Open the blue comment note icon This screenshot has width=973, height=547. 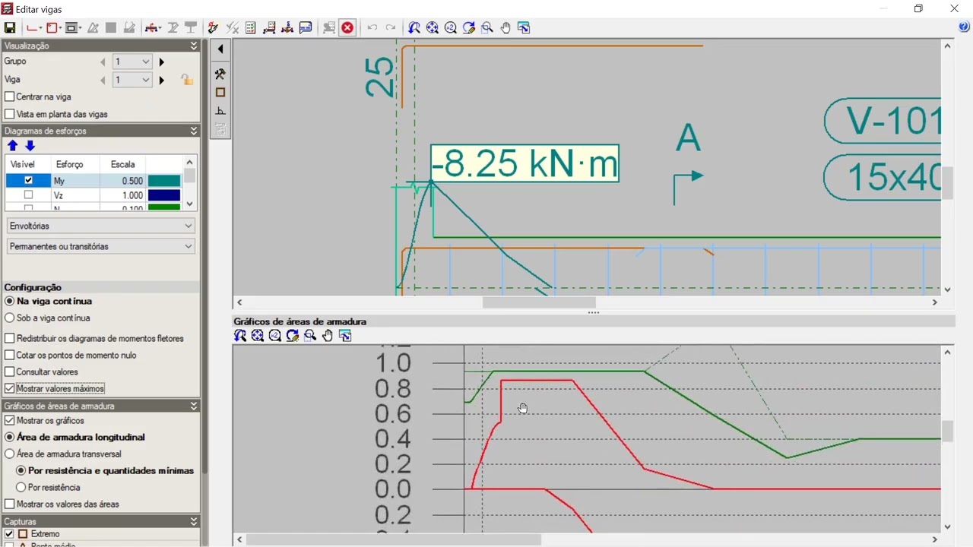pyautogui.click(x=306, y=28)
